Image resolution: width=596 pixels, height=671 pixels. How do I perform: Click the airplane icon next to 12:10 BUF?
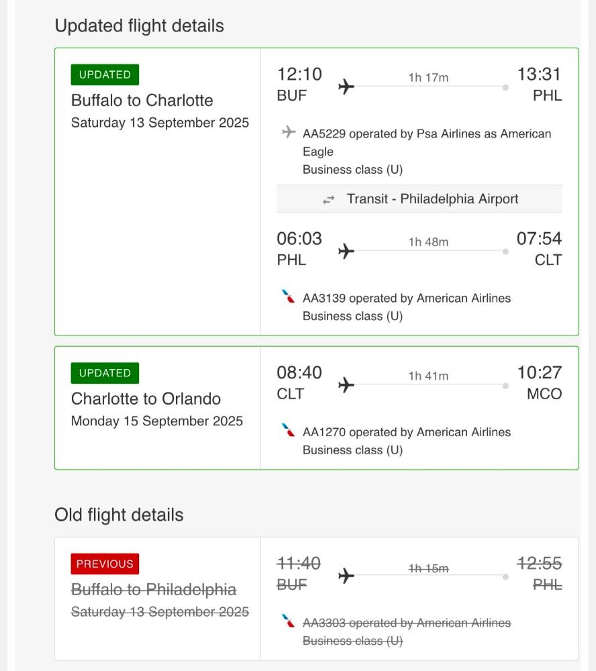coord(346,87)
